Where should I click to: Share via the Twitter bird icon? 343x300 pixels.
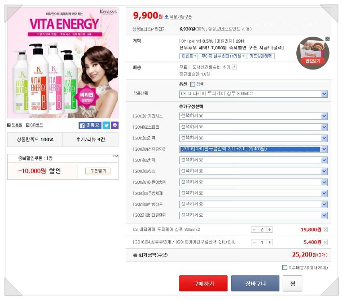[x=106, y=125]
